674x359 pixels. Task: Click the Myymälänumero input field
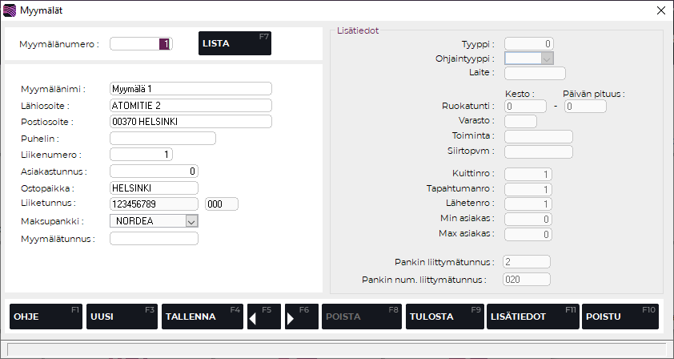141,44
